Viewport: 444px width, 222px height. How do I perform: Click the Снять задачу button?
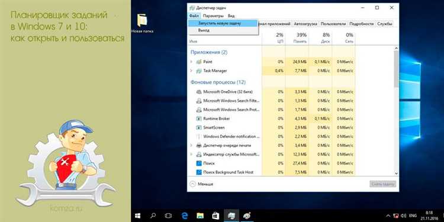[383, 184]
